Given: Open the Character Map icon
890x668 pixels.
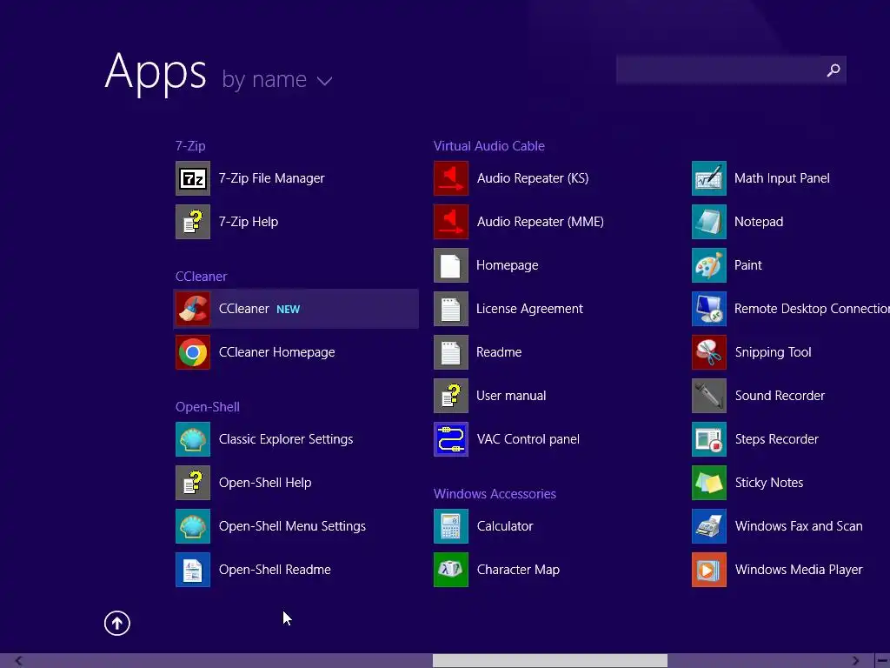Looking at the screenshot, I should (451, 570).
